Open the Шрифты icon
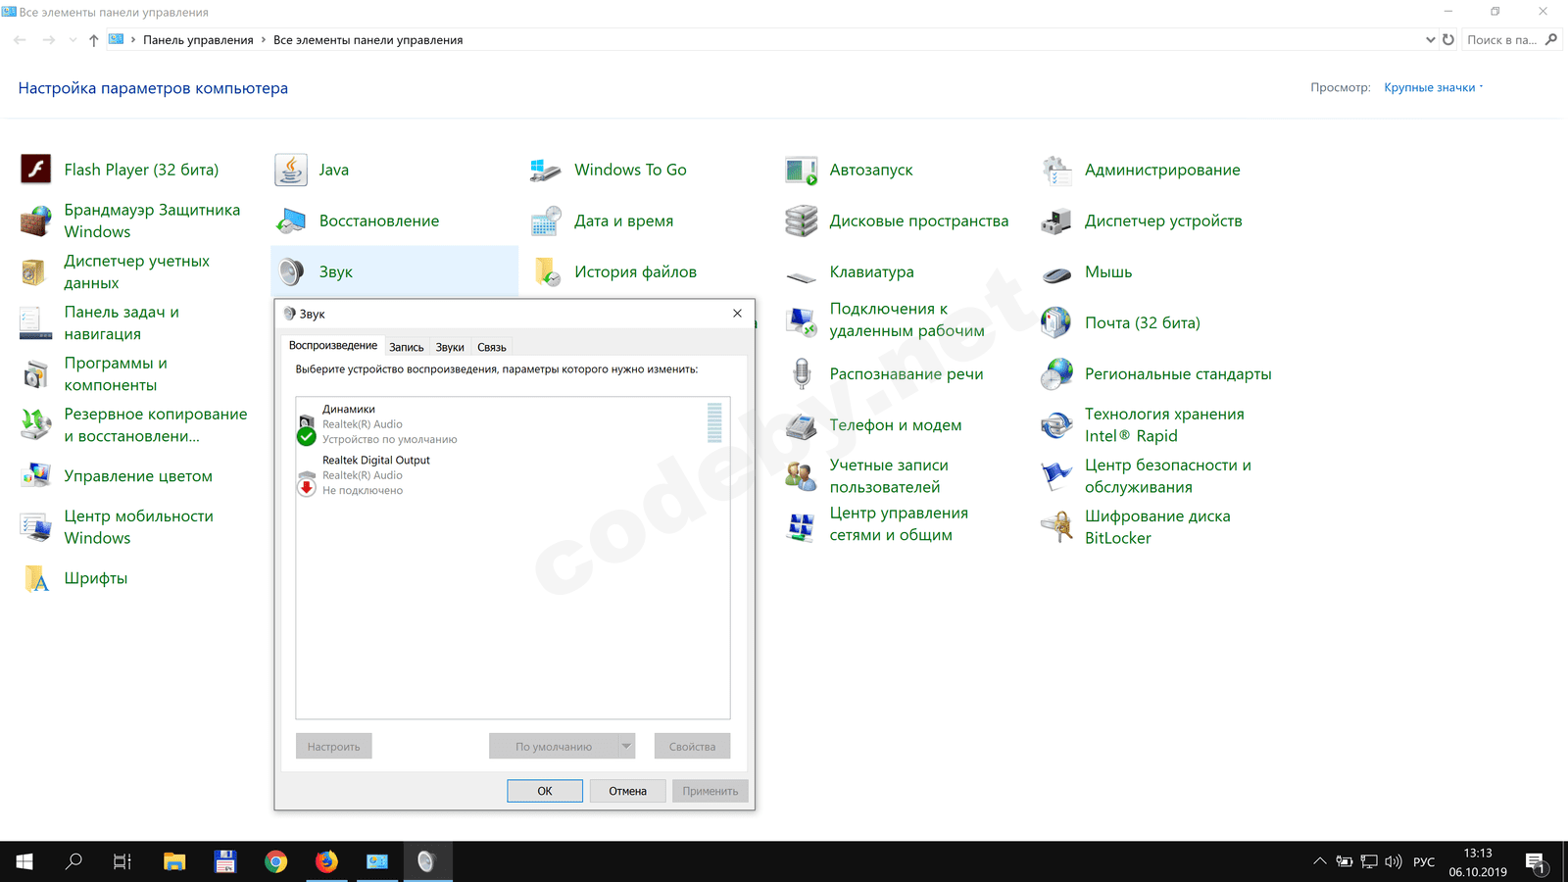This screenshot has width=1568, height=882. point(36,578)
